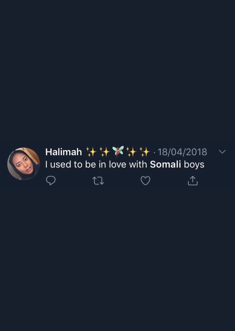
Task: Open tweet by clicking "I used to be"
Action: click(66, 165)
